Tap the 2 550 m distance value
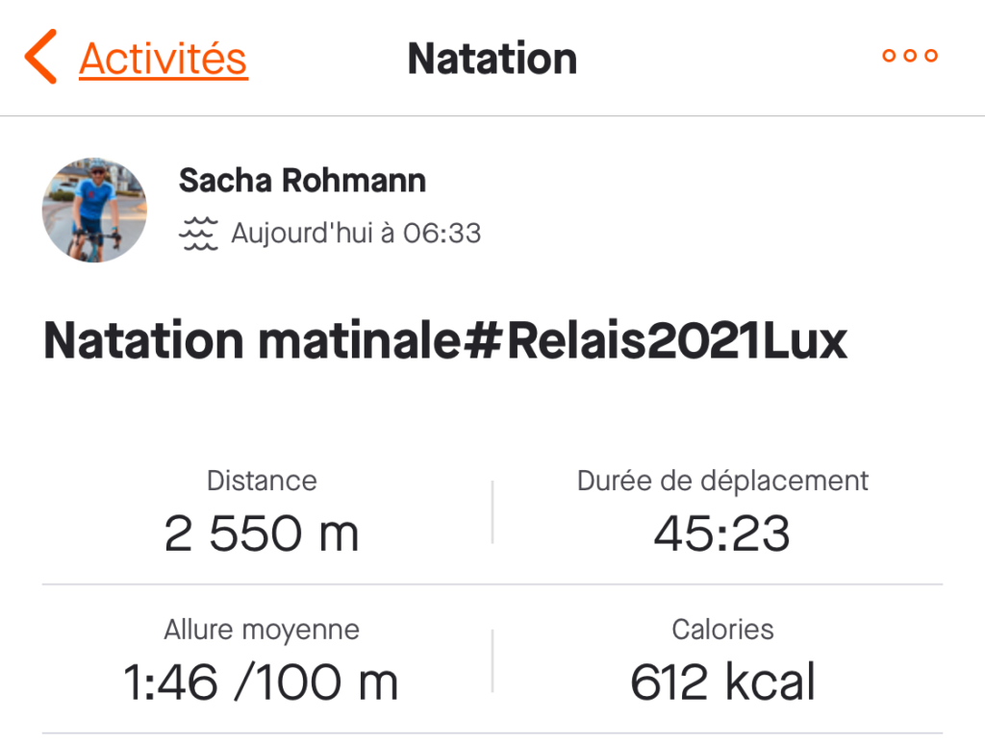Screen dimensions: 985x745 [x=262, y=534]
